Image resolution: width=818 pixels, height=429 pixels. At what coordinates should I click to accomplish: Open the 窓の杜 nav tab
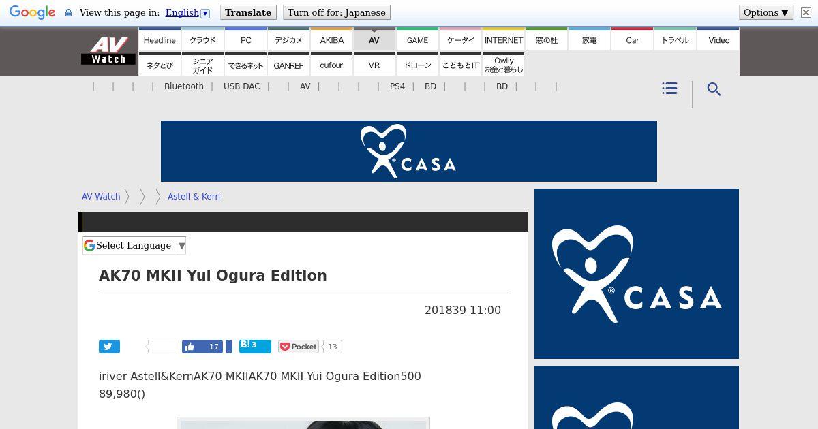546,39
